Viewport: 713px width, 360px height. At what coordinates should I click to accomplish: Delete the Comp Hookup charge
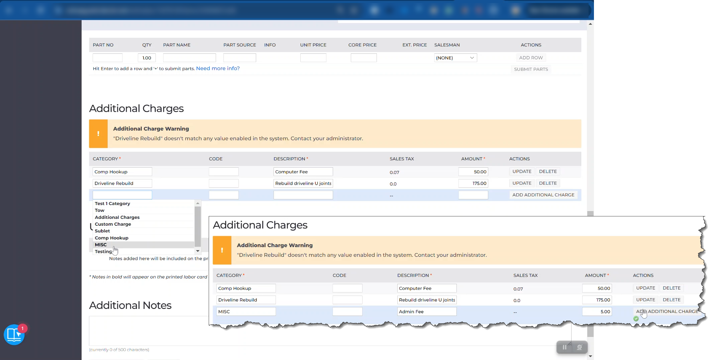pos(548,172)
